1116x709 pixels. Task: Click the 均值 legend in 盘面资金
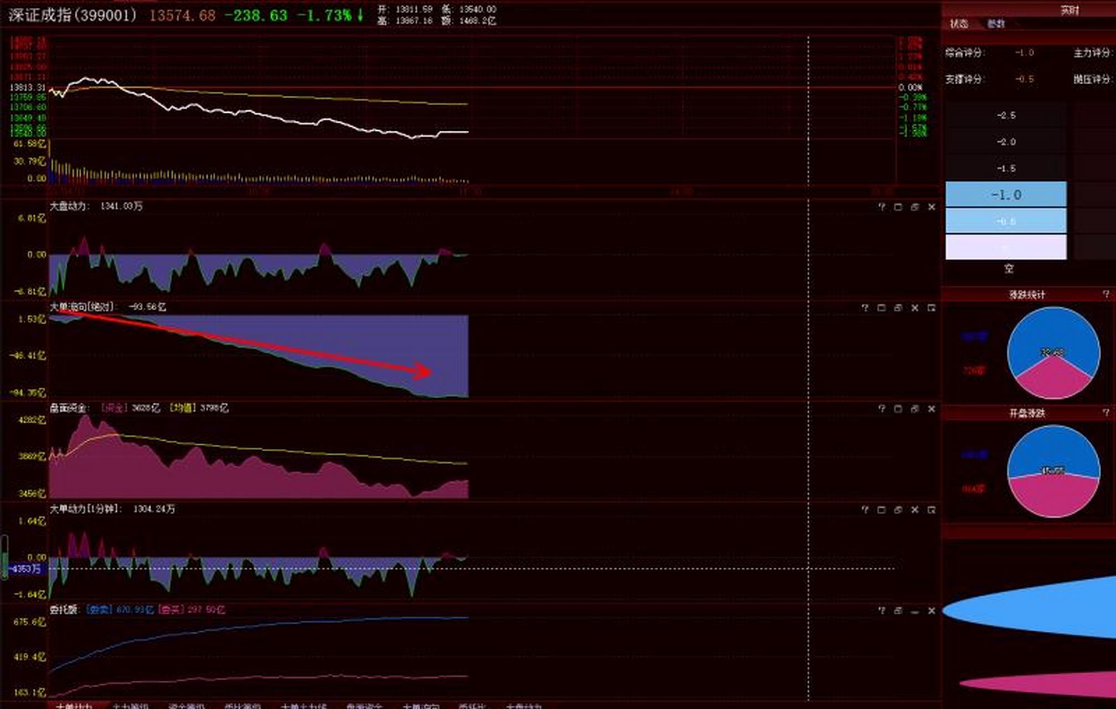[183, 408]
